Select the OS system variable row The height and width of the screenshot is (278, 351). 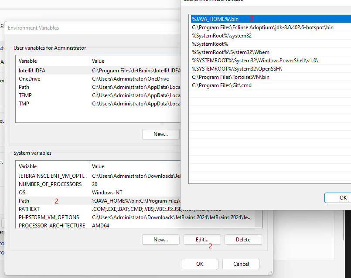98,193
